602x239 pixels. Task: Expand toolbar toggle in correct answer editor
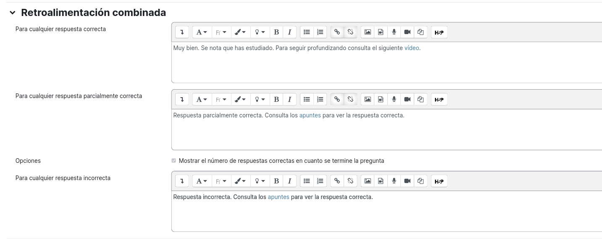[182, 32]
